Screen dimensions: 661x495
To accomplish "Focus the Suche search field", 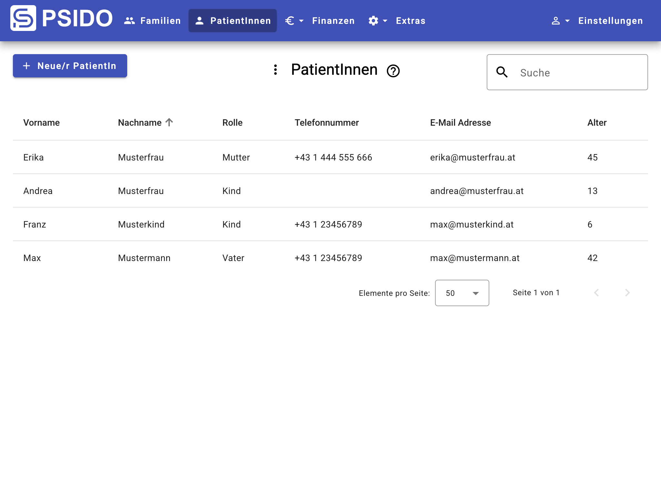I will point(567,72).
